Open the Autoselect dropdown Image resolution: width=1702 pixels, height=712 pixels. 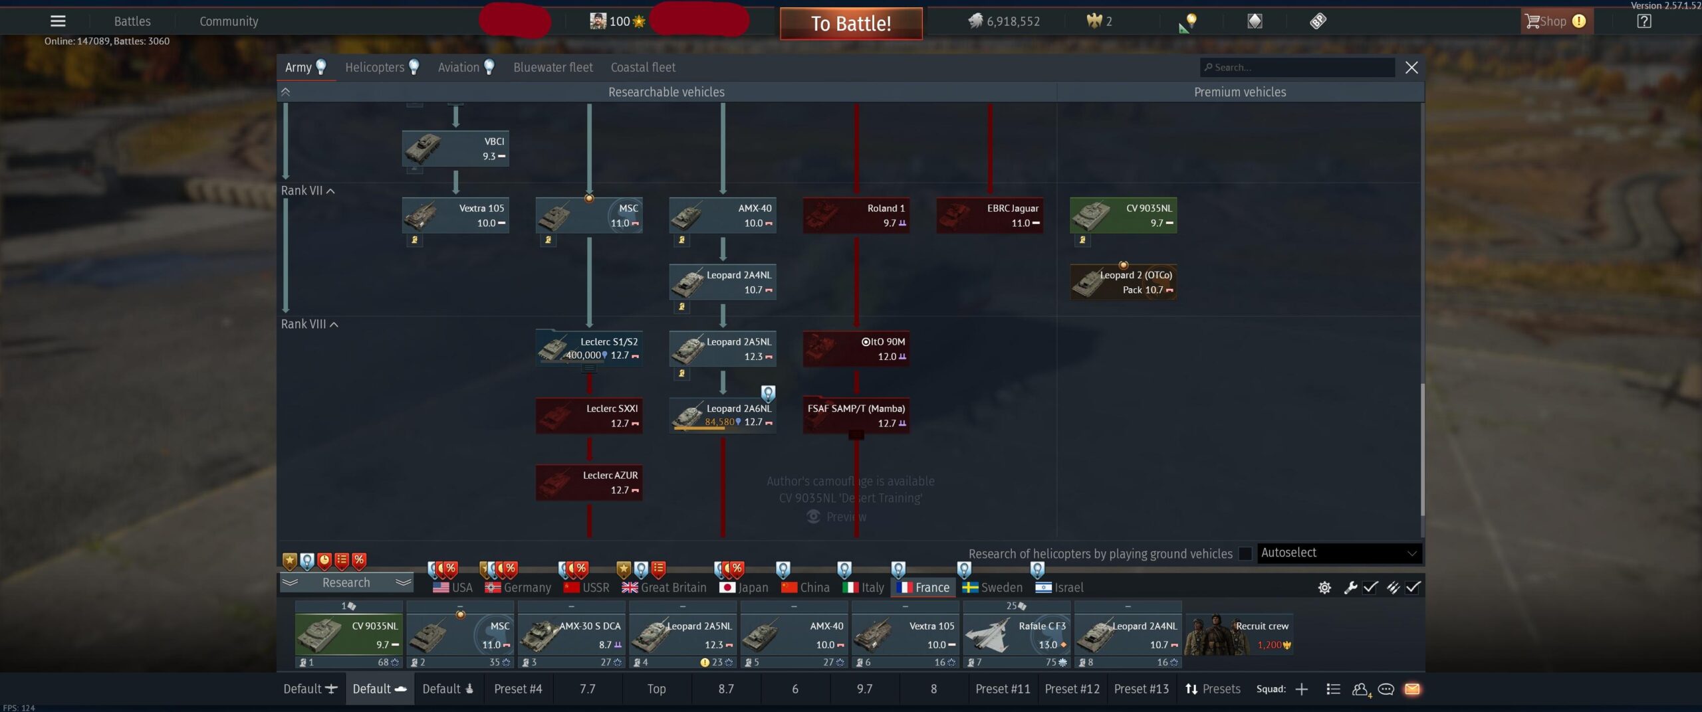point(1339,553)
